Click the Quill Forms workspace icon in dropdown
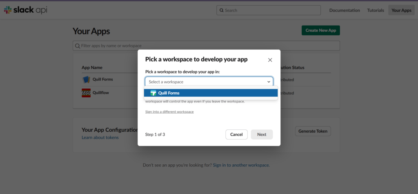This screenshot has height=194, width=418. pyautogui.click(x=153, y=93)
